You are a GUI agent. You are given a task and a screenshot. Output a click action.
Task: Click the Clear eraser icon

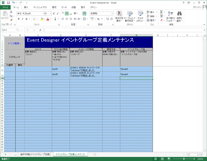pos(161,20)
